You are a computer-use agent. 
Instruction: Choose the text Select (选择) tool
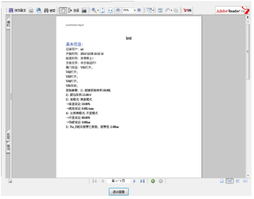click(74, 11)
